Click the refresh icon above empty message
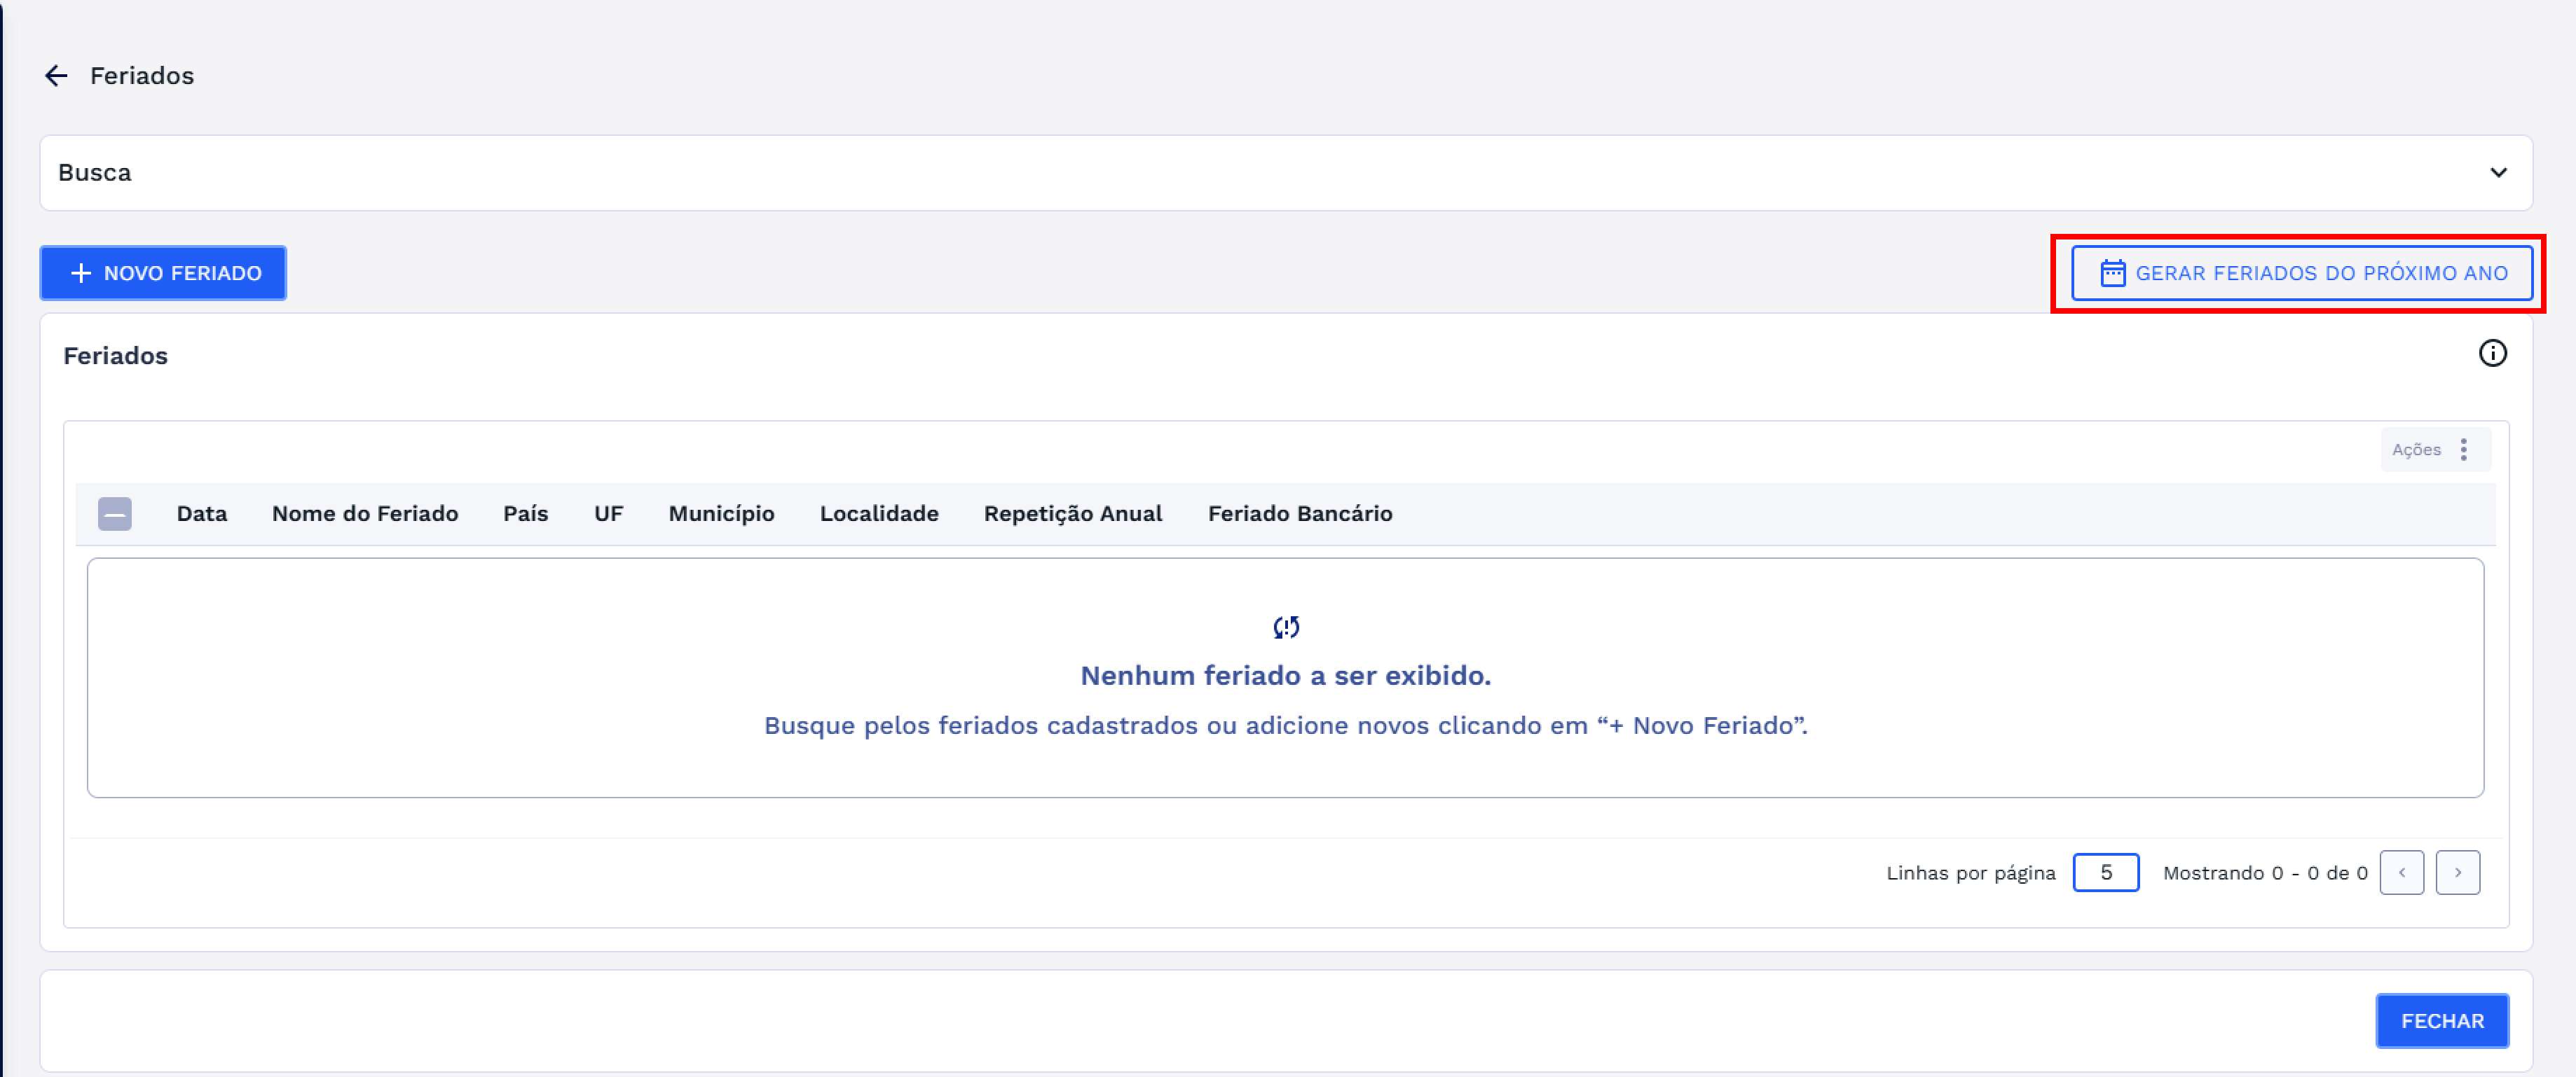The height and width of the screenshot is (1077, 2576). pos(1286,627)
